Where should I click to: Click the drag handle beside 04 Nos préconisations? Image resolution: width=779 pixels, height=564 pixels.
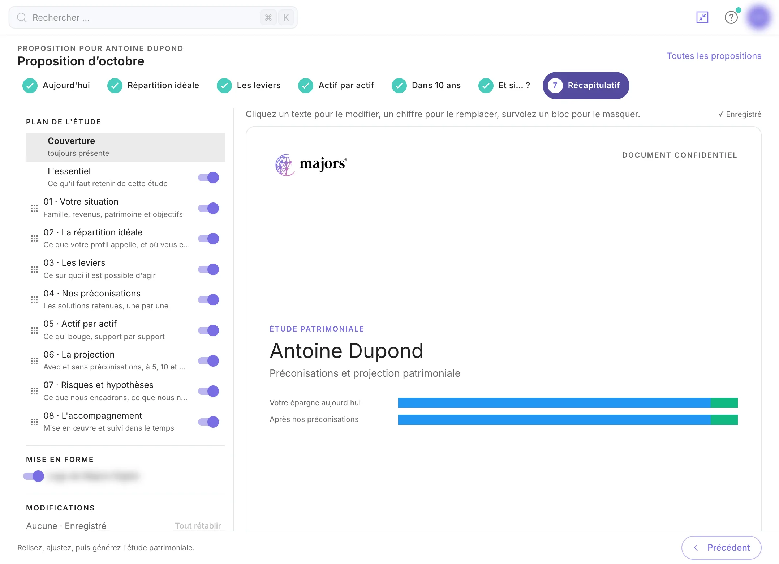tap(35, 299)
